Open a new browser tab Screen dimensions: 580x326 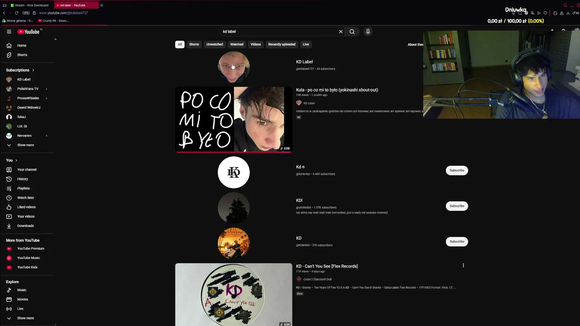tap(101, 5)
